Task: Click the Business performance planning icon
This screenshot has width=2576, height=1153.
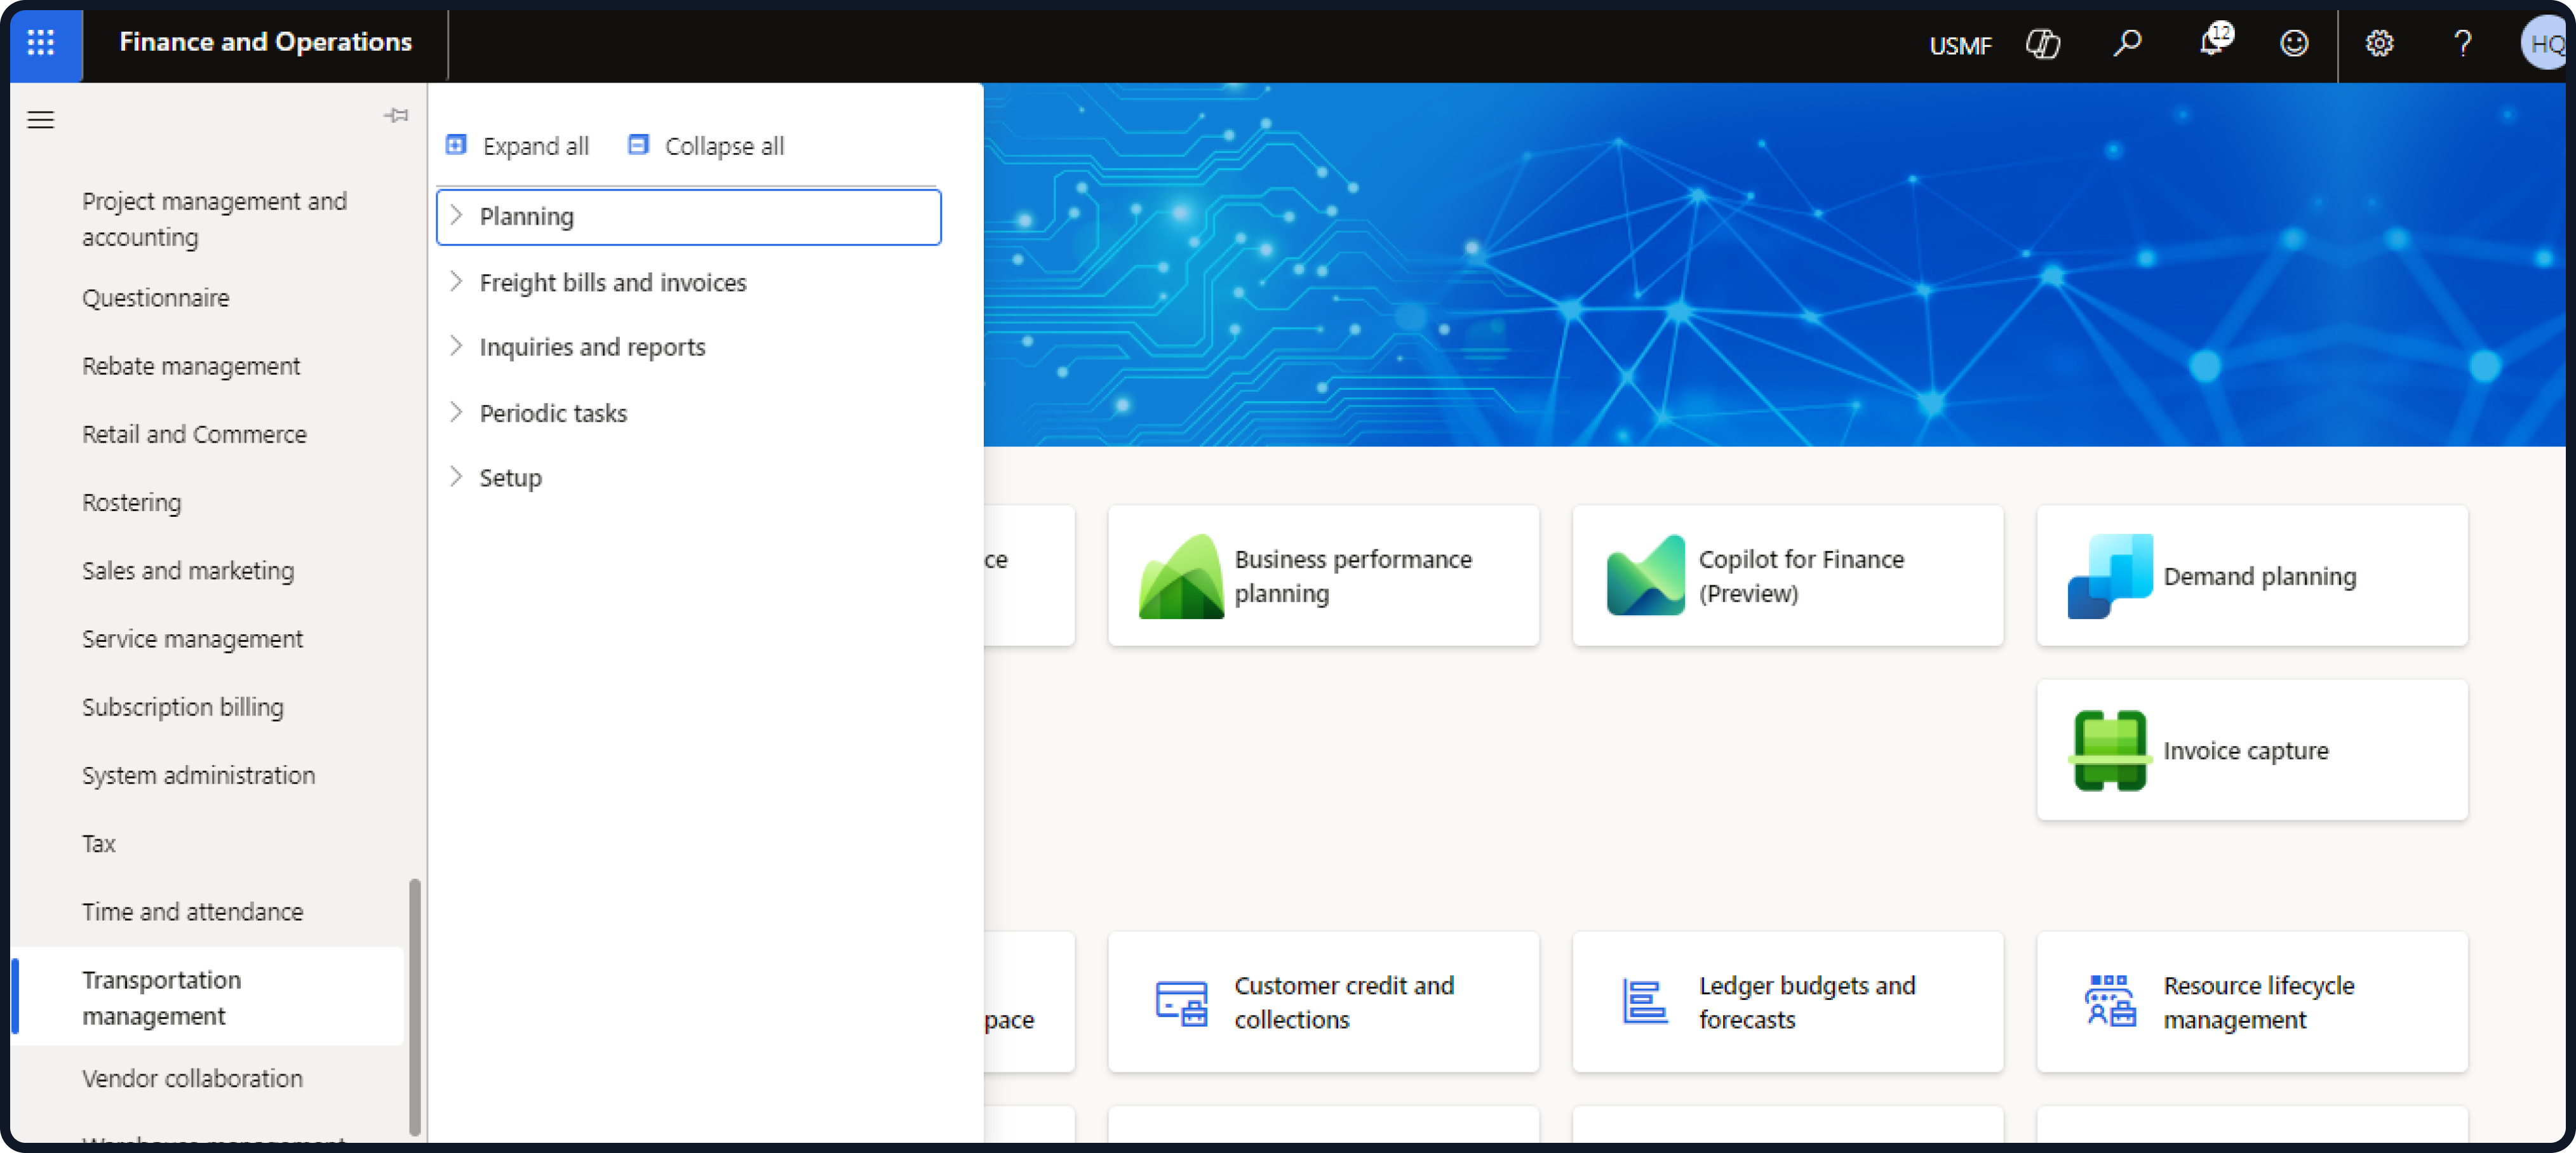Action: pos(1180,576)
